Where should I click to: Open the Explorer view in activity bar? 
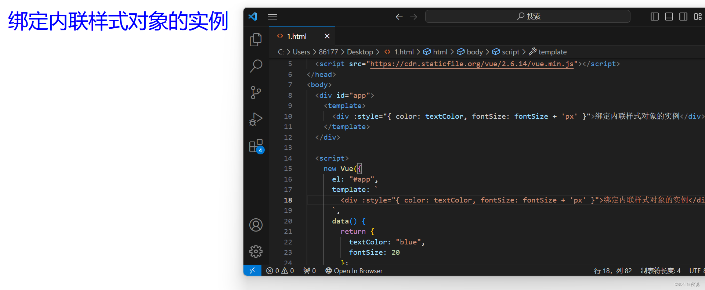click(x=256, y=40)
